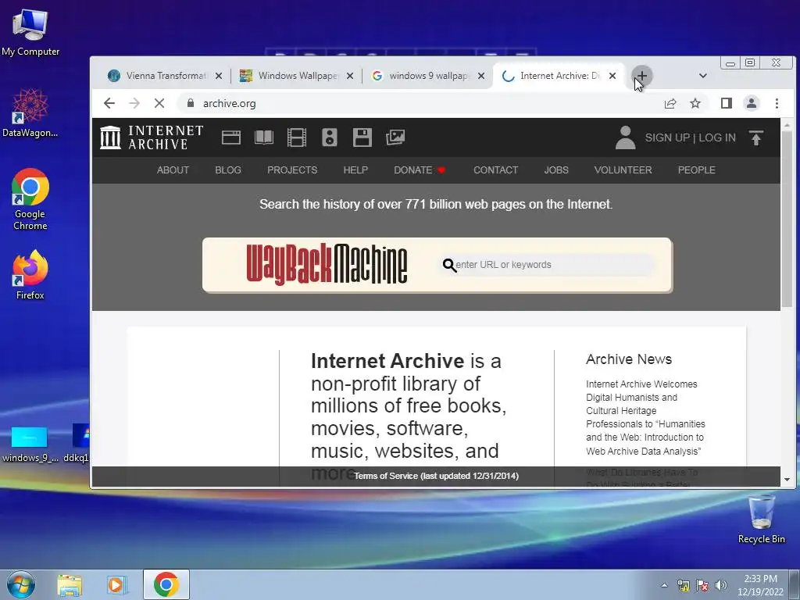Open the CONTACT menu item
Viewport: 800px width, 600px height.
(496, 170)
